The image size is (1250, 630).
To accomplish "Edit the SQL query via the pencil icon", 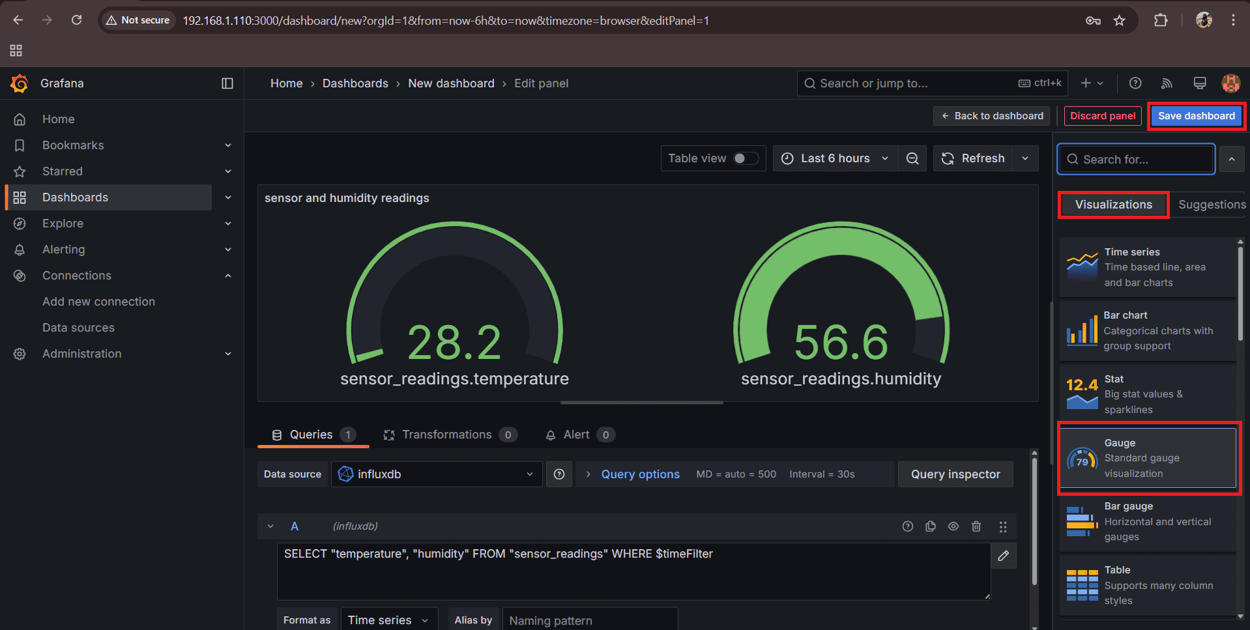I will pyautogui.click(x=1004, y=555).
